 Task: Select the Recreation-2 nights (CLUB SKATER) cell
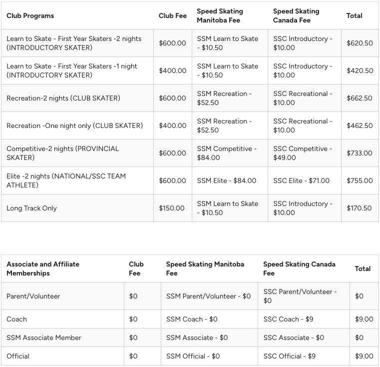63,98
